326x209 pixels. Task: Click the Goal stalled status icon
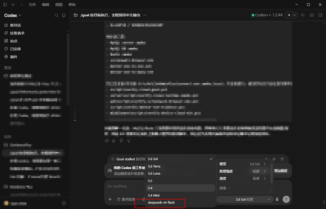113,159
